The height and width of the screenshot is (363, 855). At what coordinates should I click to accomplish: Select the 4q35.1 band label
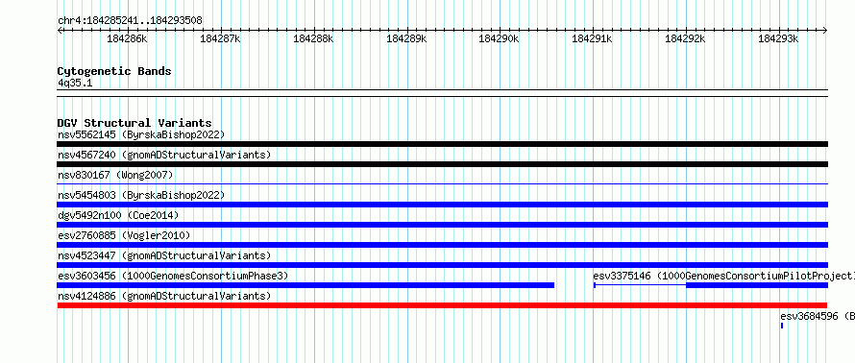coord(75,83)
